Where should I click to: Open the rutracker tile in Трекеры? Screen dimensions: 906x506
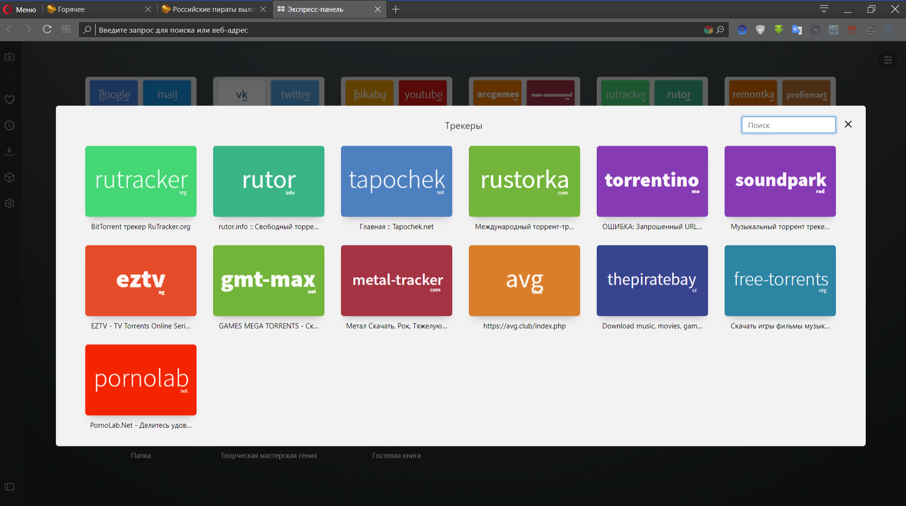141,181
